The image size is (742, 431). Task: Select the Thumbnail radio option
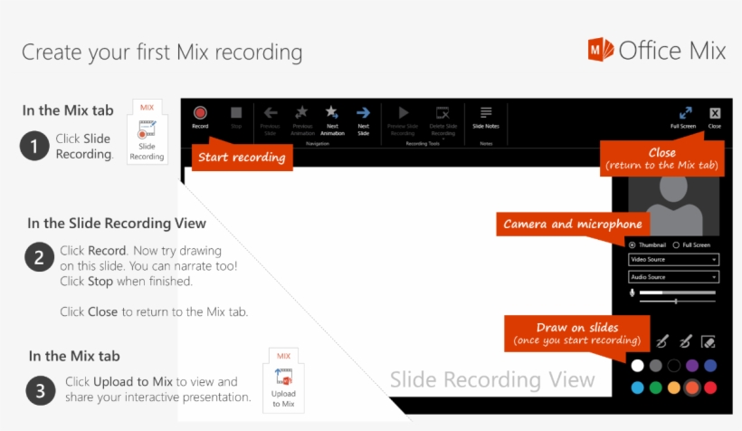633,244
